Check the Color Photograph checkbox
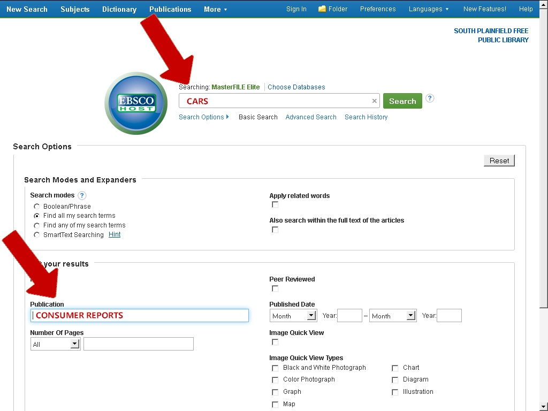Viewport: 548px width, 411px height. coord(275,380)
